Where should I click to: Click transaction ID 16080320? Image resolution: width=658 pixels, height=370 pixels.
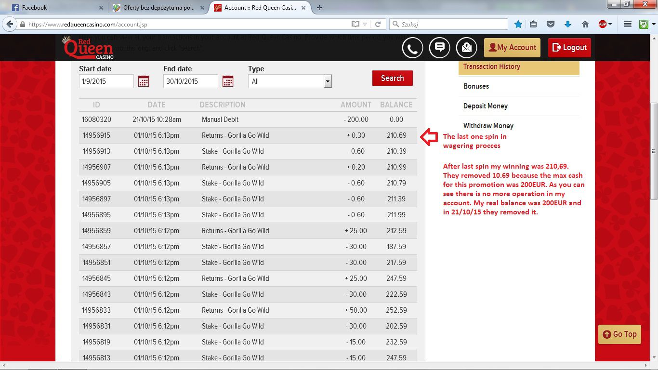click(96, 119)
